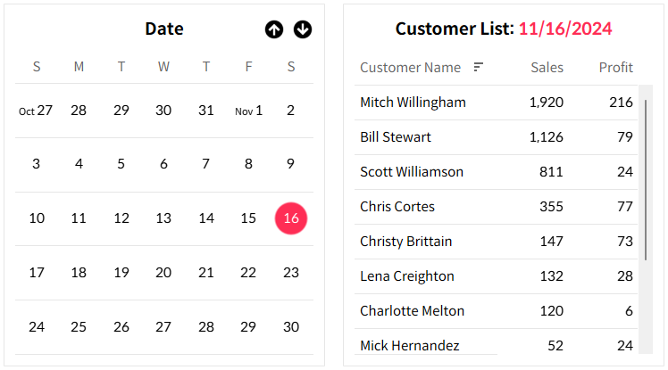
Task: Click the Sales column header
Action: tap(547, 67)
